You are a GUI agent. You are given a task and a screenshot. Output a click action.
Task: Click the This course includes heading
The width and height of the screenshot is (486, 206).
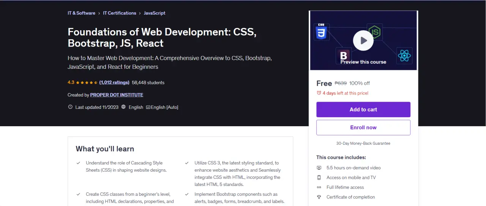341,157
